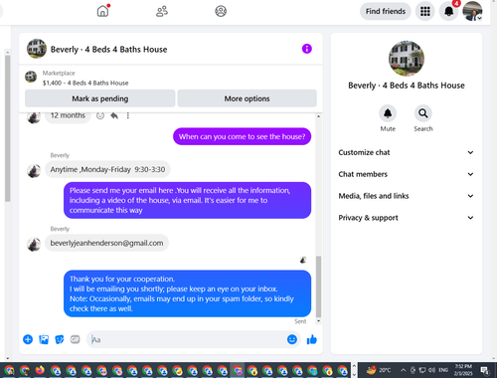Image resolution: width=497 pixels, height=378 pixels.
Task: Go to the Facebook Home icon
Action: click(102, 11)
